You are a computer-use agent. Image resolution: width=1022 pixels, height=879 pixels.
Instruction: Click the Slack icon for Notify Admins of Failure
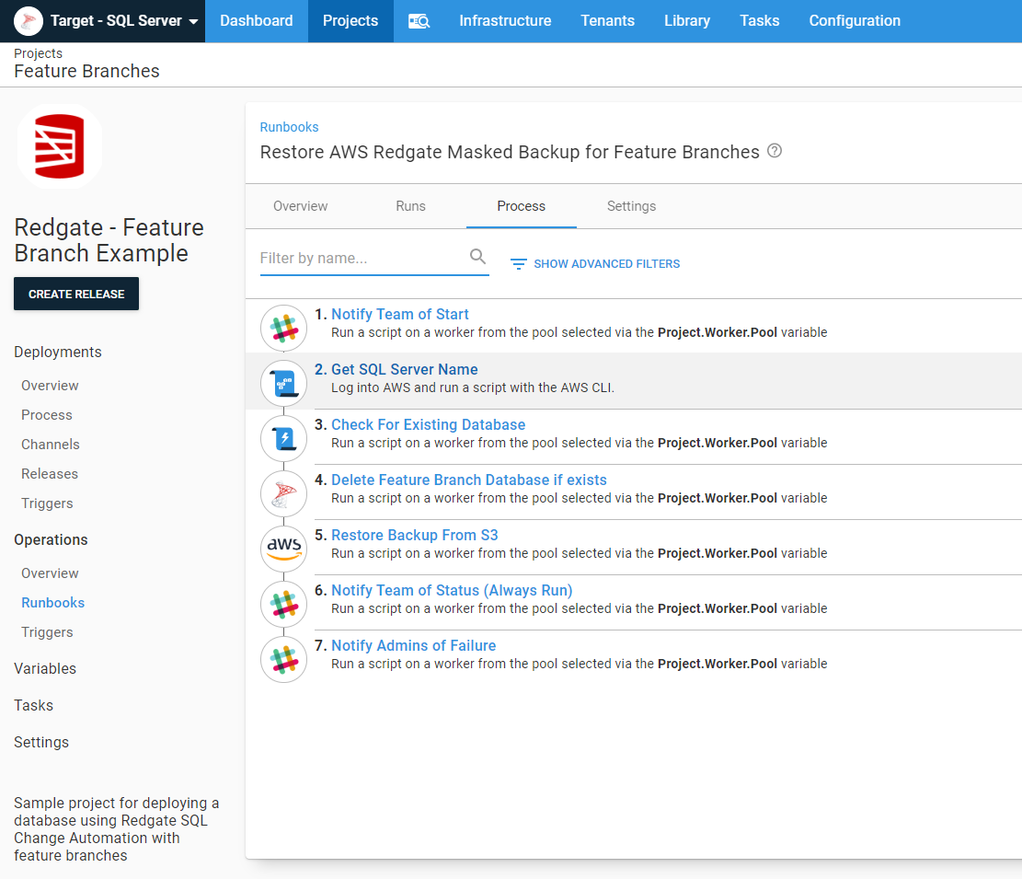[x=283, y=659]
